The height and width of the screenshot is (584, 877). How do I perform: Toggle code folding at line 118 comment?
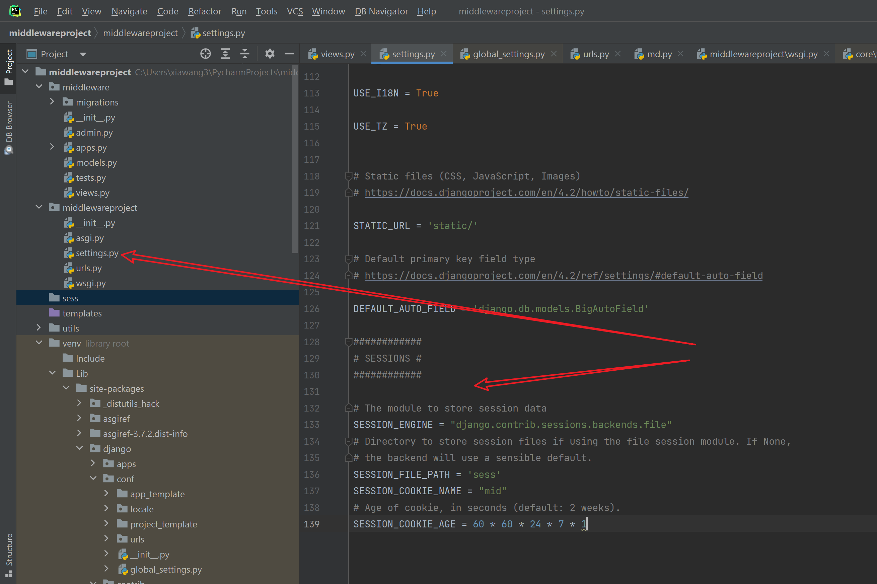click(348, 176)
